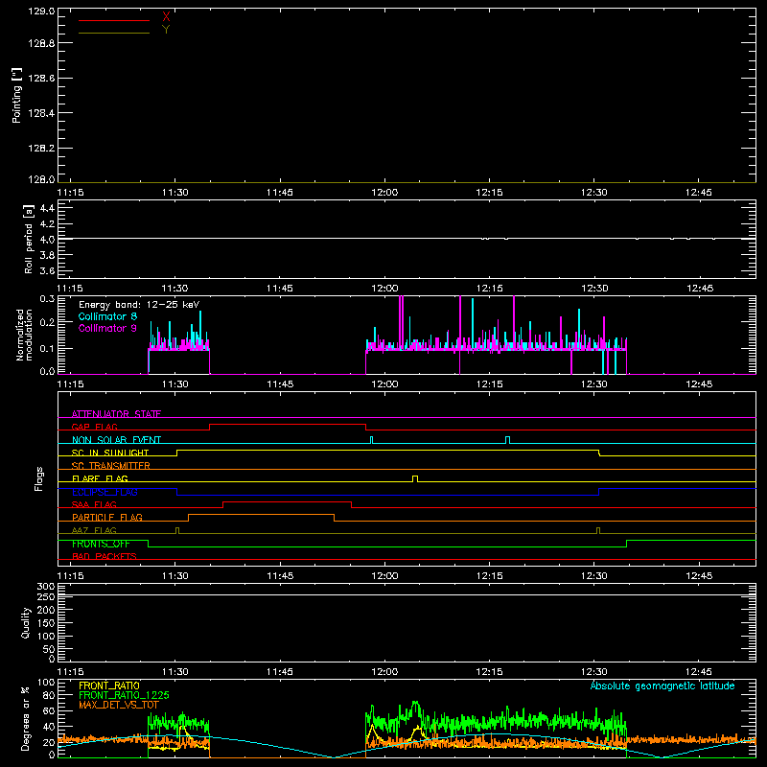This screenshot has height=767, width=767.
Task: Click the Flags axis title
Action: (x=39, y=478)
